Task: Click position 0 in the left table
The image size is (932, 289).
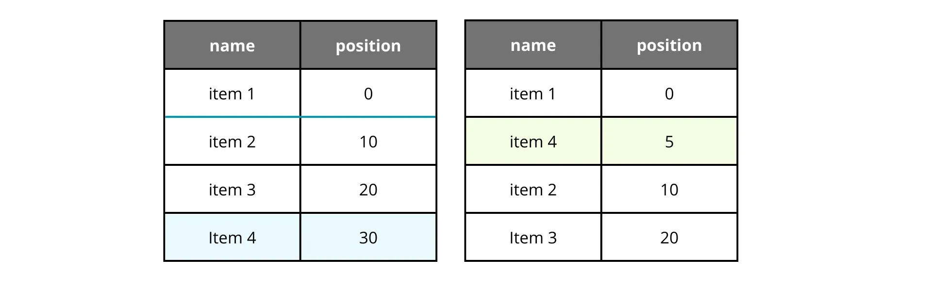Action: [x=368, y=93]
